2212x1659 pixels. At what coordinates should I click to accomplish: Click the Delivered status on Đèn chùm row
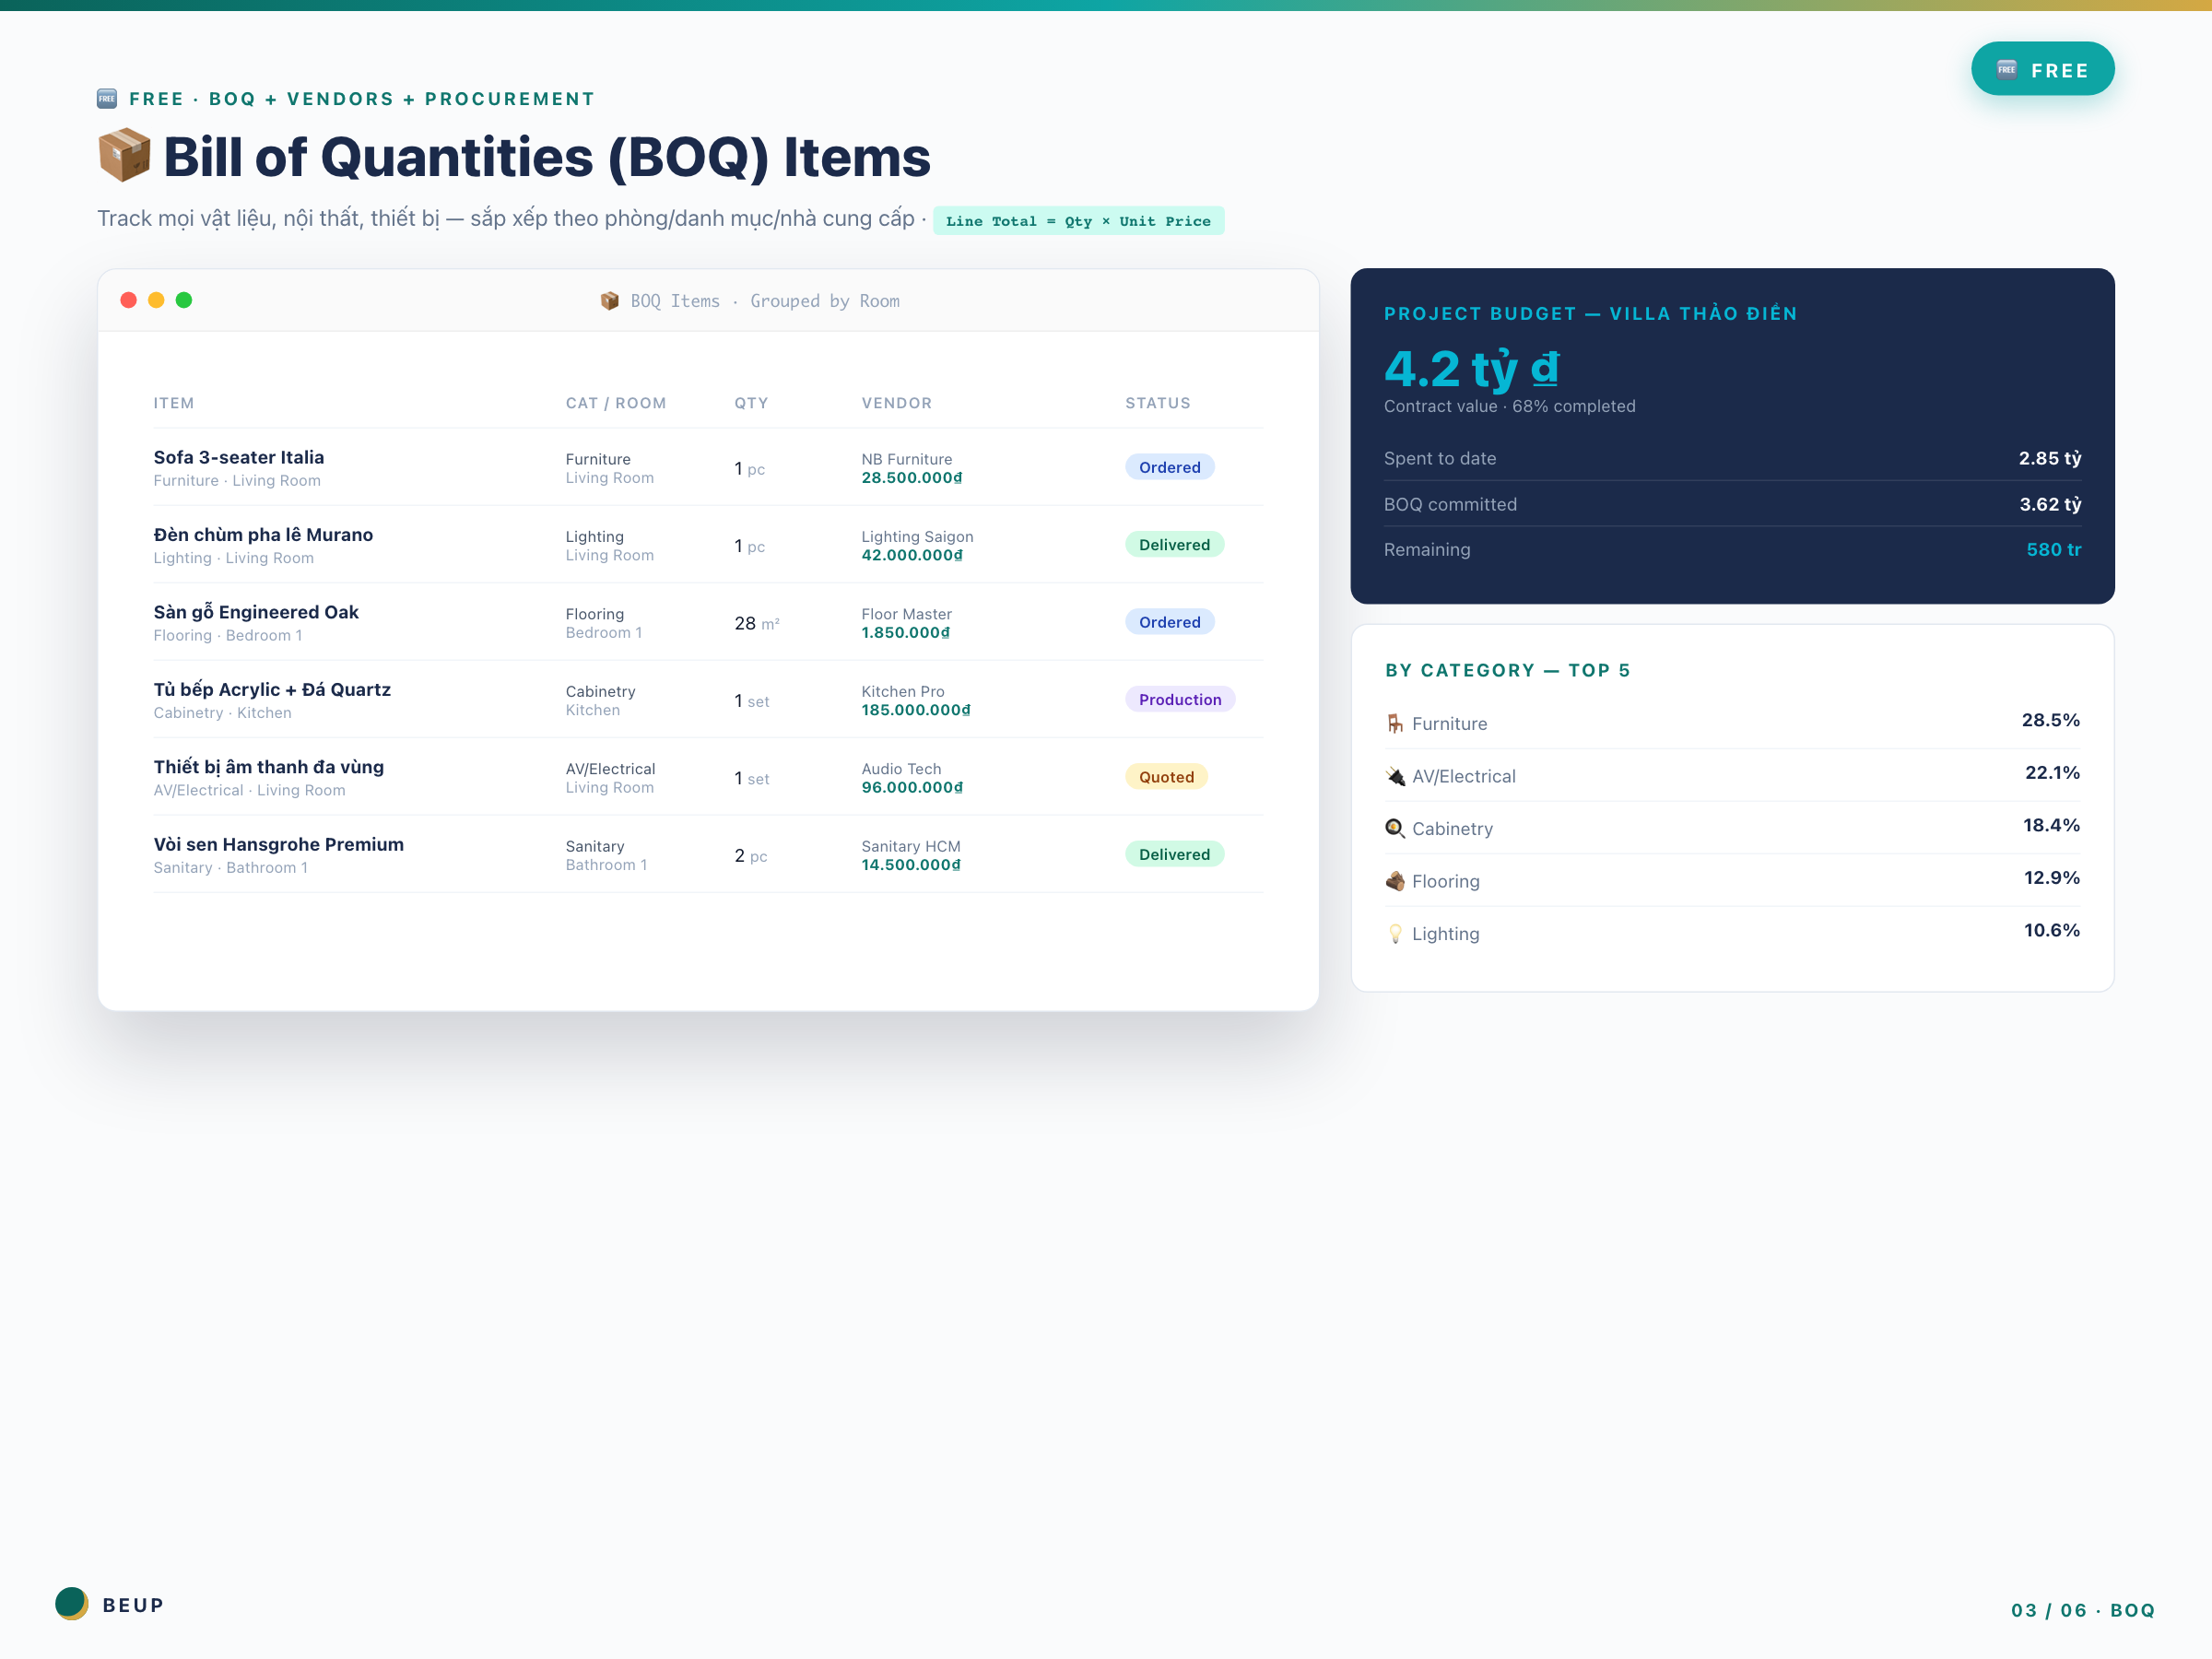(1174, 544)
